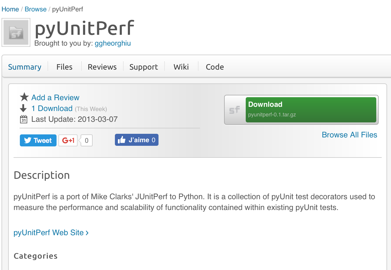The image size is (391, 270).
Task: Switch to the Code tab
Action: (214, 67)
